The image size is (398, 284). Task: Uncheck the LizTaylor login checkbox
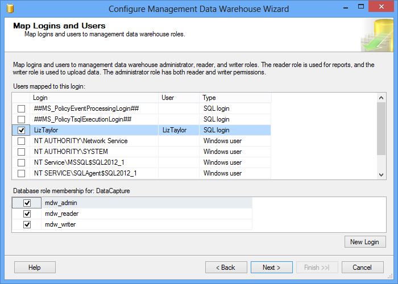point(21,130)
